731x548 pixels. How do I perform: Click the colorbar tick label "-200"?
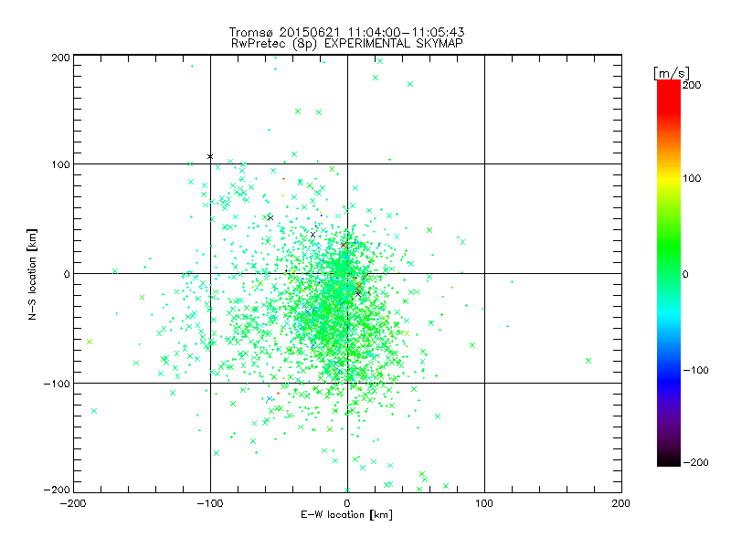point(695,462)
